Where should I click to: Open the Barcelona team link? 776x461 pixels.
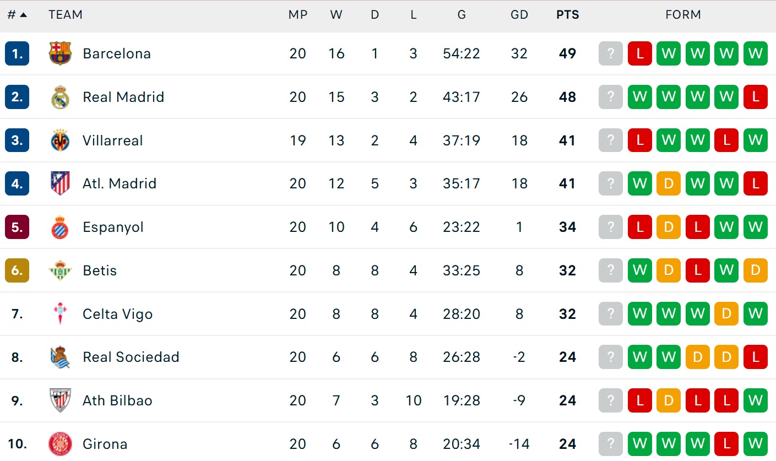coord(117,53)
